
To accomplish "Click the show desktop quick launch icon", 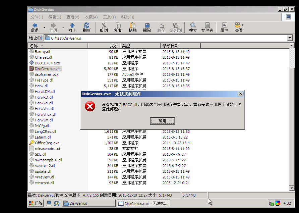I will (x=49, y=203).
